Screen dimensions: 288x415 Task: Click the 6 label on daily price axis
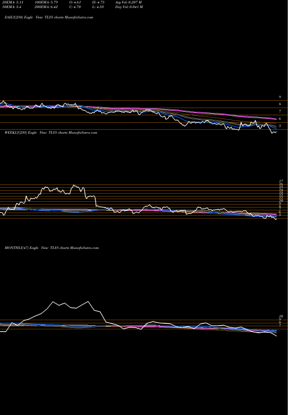[280, 119]
